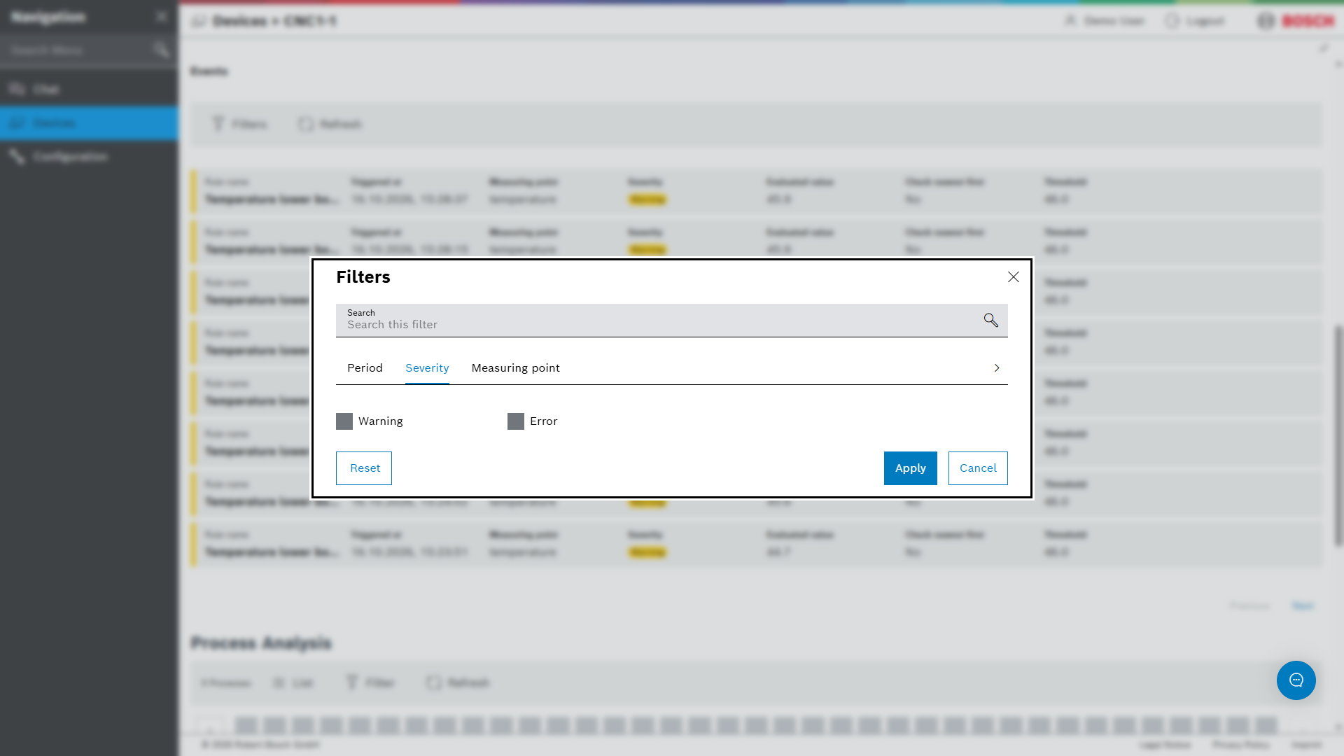This screenshot has height=756, width=1344.
Task: Apply the selected filters
Action: pos(910,468)
